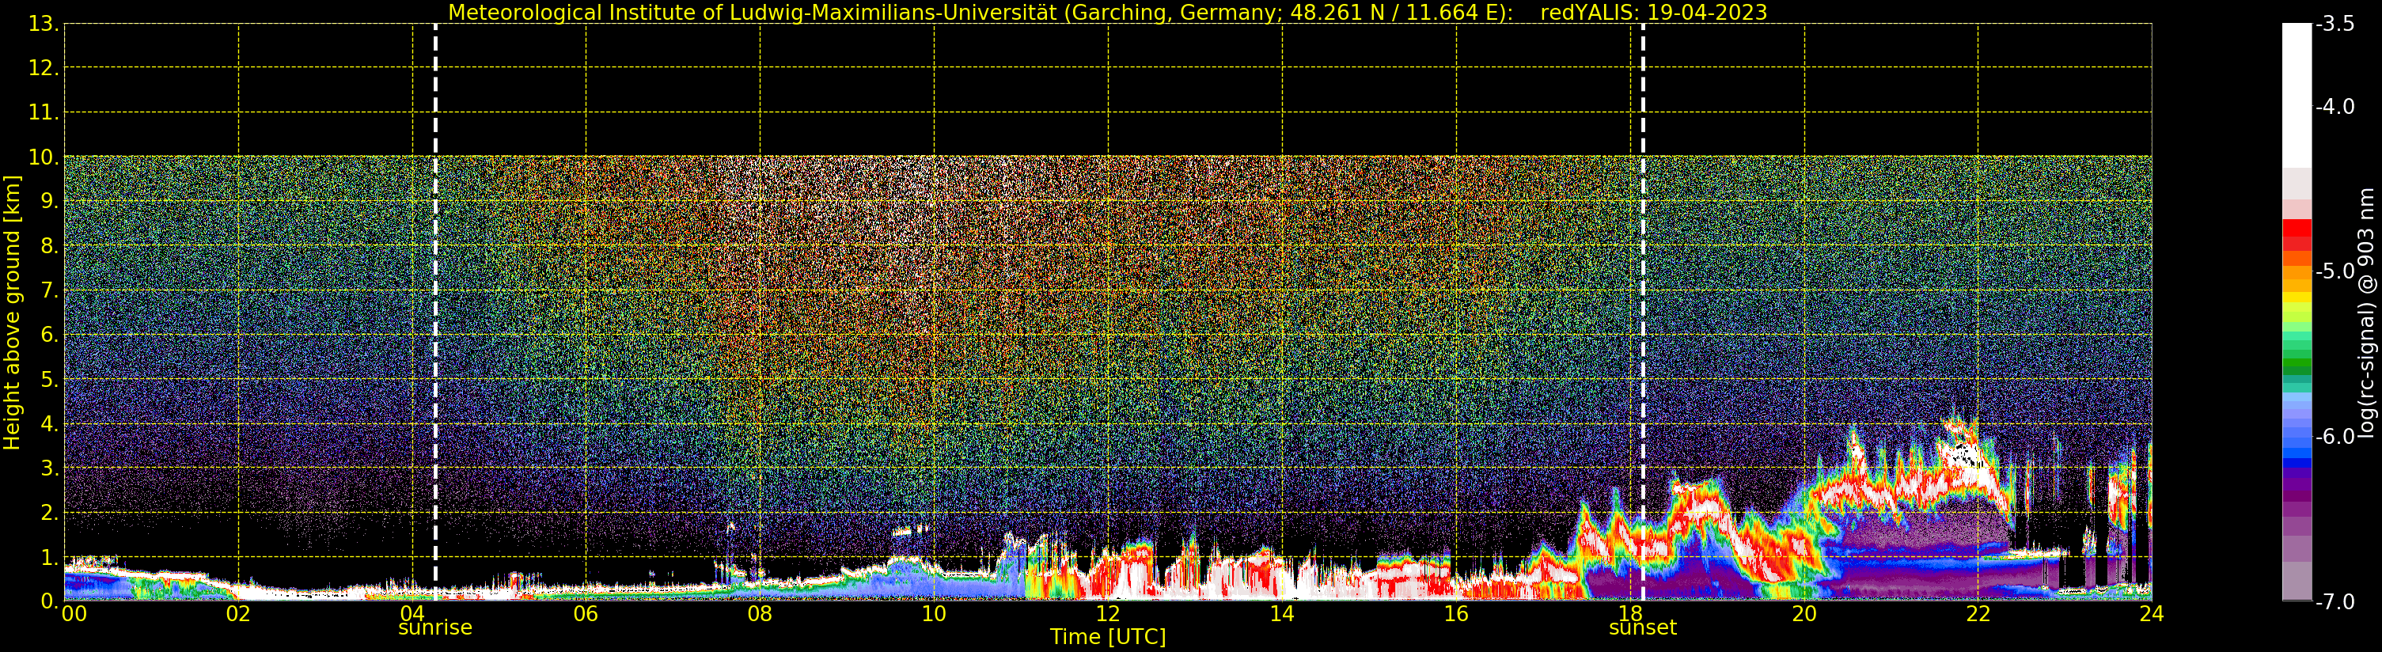Click the height axis tick '8.'
The image size is (2382, 652).
(49, 246)
